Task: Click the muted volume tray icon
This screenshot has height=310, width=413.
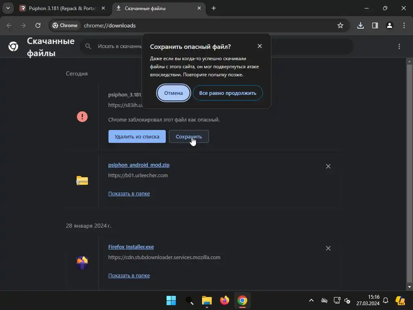Action: click(x=347, y=300)
